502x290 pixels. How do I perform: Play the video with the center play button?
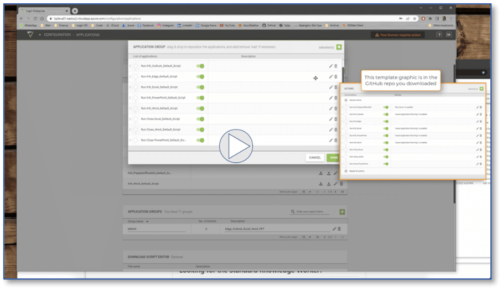point(236,146)
